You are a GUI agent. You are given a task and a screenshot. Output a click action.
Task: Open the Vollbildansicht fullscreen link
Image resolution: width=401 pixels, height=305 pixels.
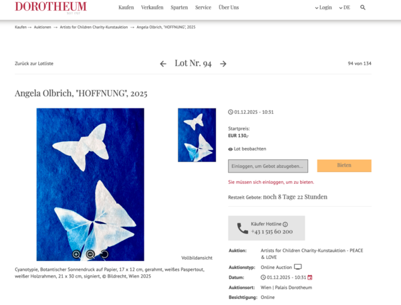pos(197,258)
